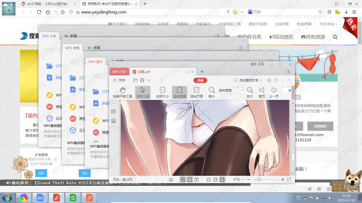This screenshot has width=362, height=203.
Task: Click the page number input field in PDF
Action: click(x=287, y=90)
